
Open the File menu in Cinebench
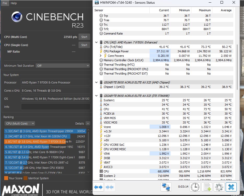click(x=5, y=3)
